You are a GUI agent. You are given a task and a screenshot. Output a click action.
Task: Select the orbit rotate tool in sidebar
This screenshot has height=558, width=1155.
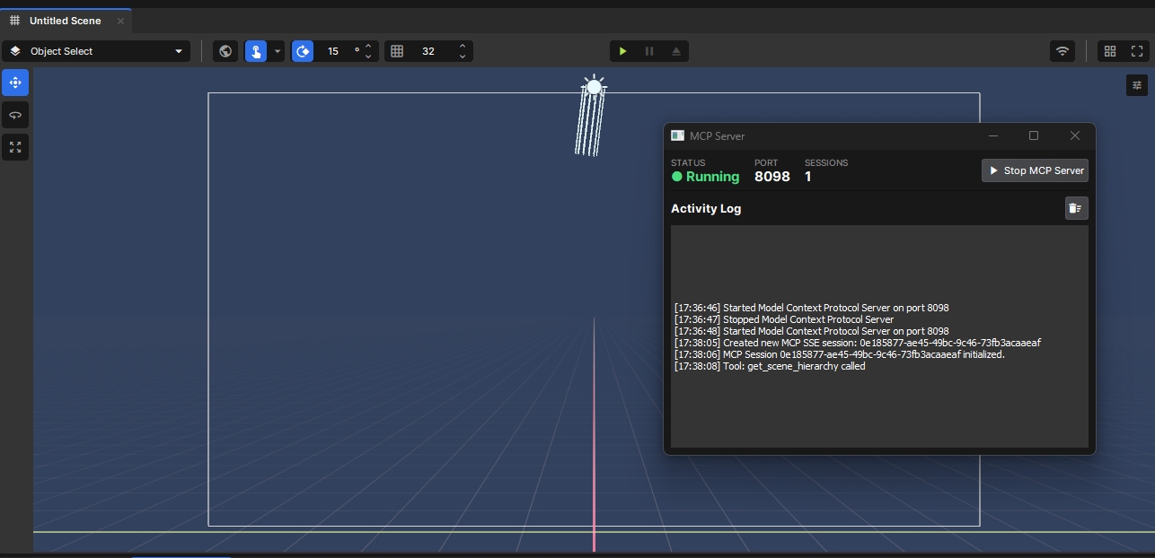(15, 115)
